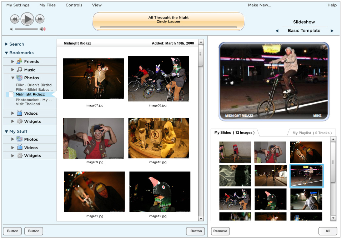Collapse the Photos folder in Bookmarks
Viewport: 342px width, 239px height.
pyautogui.click(x=13, y=78)
